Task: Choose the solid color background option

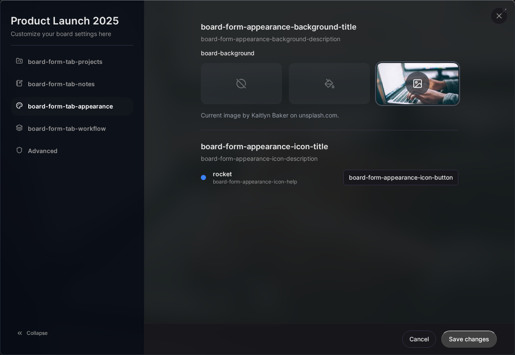Action: coord(329,84)
